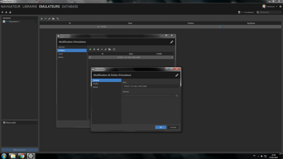This screenshot has height=159, width=283.
Task: Open Windows Start button
Action: [x=4, y=156]
